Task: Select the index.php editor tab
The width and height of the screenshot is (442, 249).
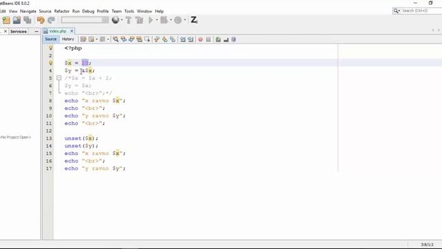Action: (x=57, y=31)
